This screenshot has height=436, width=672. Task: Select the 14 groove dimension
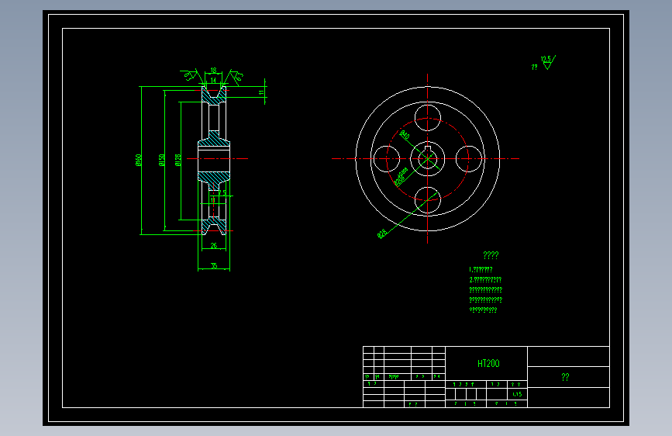pyautogui.click(x=213, y=80)
